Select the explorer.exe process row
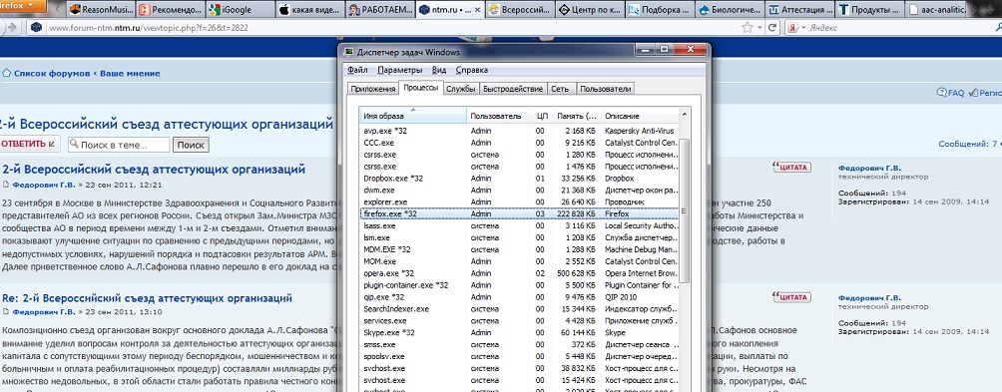1002x392 pixels. pos(519,201)
